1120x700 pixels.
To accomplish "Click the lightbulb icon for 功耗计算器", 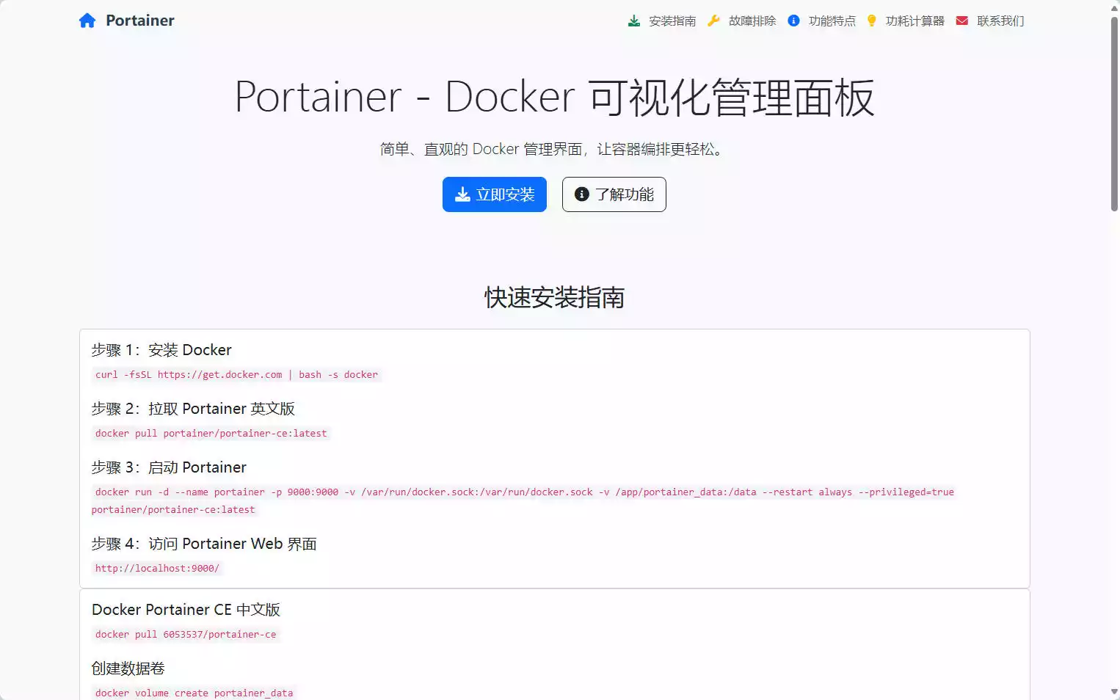I will click(871, 21).
